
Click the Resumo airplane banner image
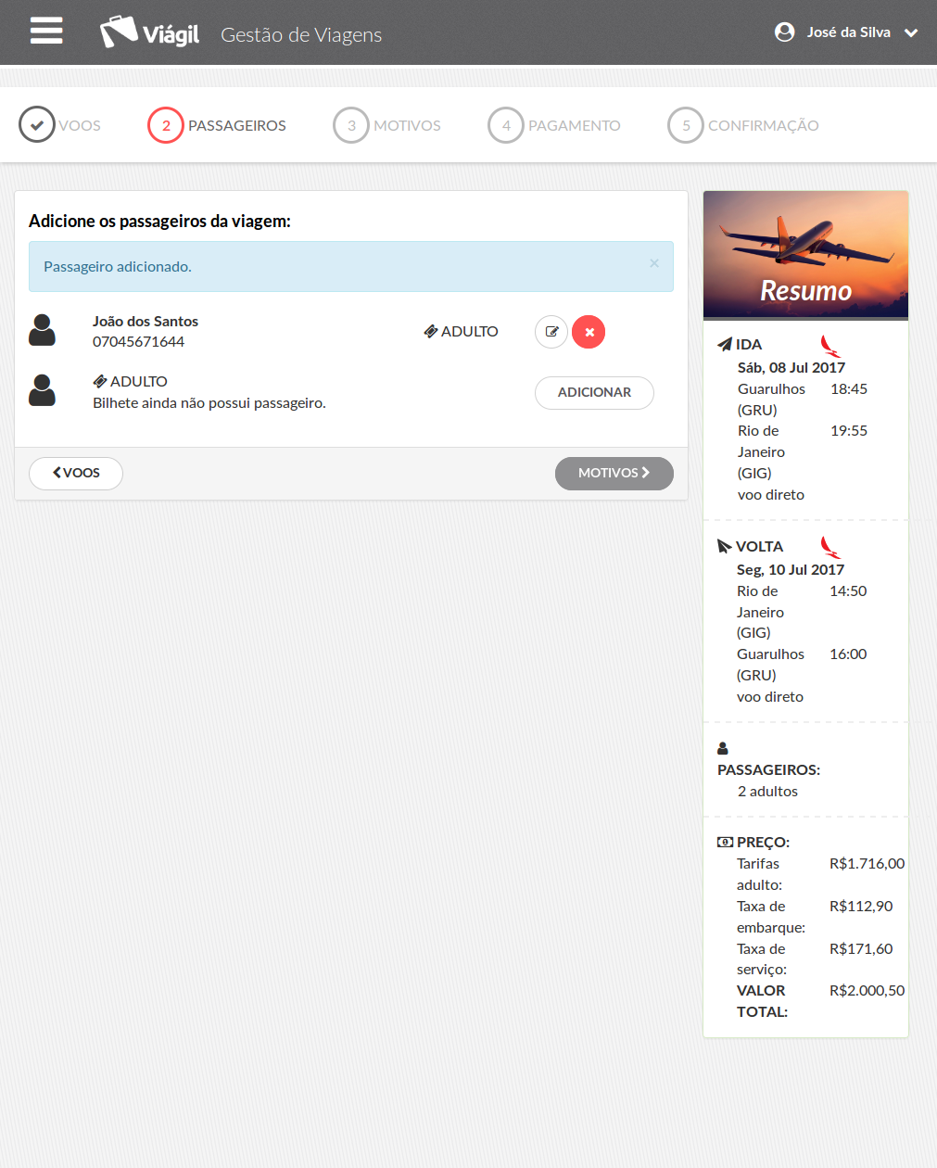tap(805, 255)
